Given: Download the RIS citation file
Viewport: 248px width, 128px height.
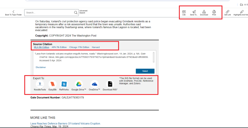Looking at the screenshot, I should pos(110,84).
